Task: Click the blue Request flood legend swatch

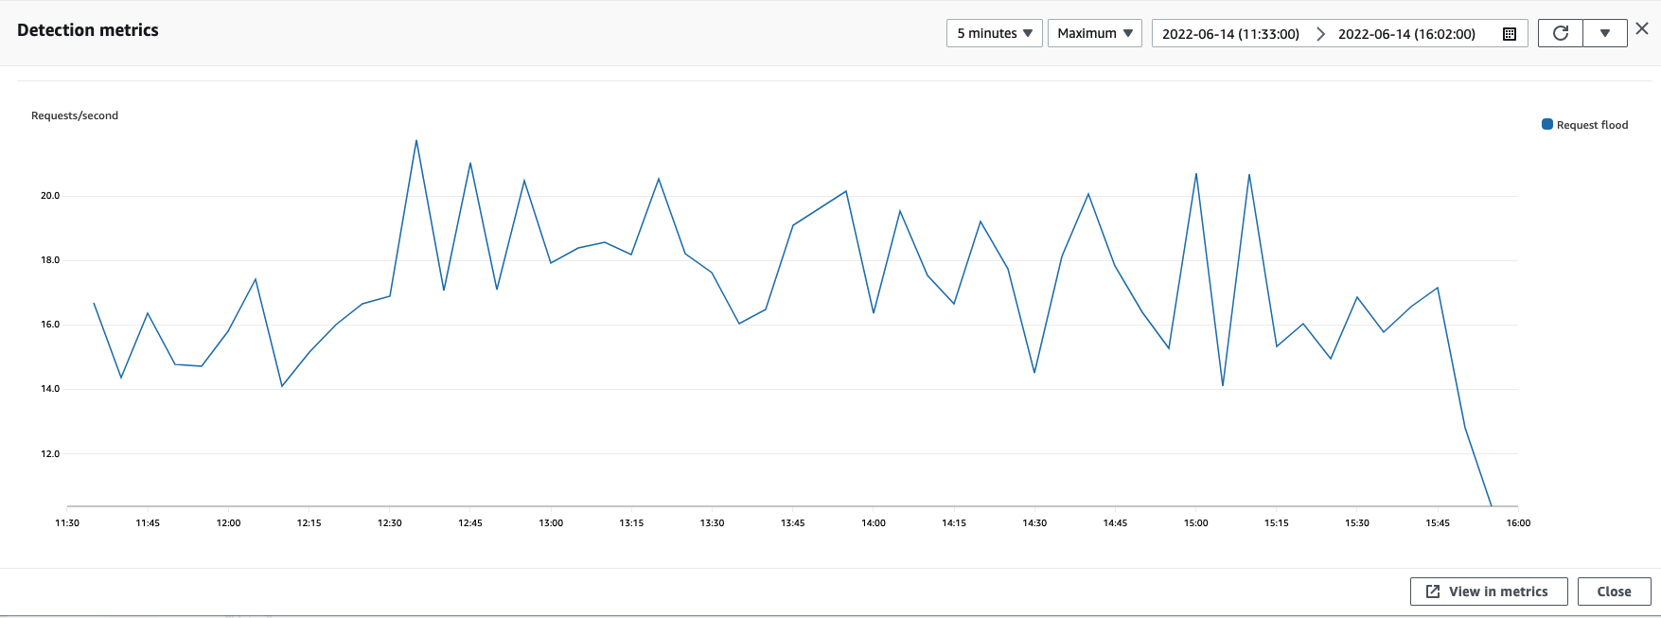Action: 1547,124
